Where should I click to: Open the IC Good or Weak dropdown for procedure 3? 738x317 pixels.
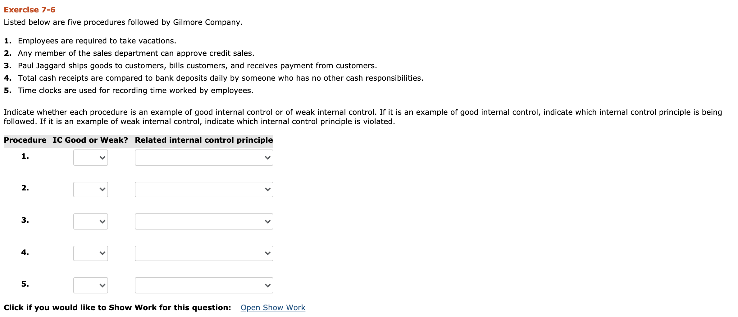pyautogui.click(x=90, y=221)
